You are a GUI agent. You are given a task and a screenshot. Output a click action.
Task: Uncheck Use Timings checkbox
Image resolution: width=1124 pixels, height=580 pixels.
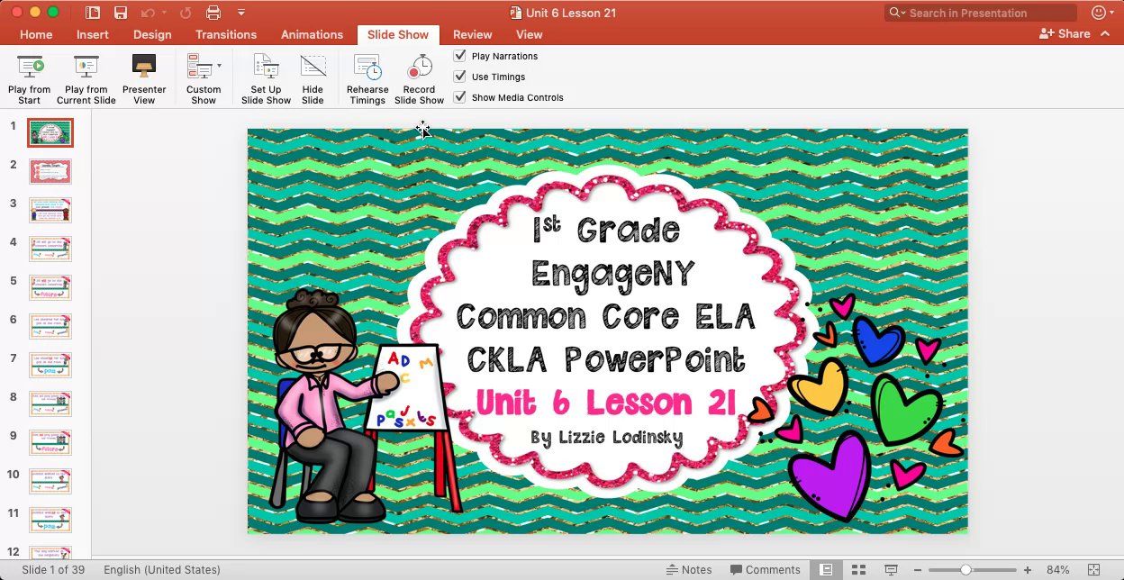point(459,77)
